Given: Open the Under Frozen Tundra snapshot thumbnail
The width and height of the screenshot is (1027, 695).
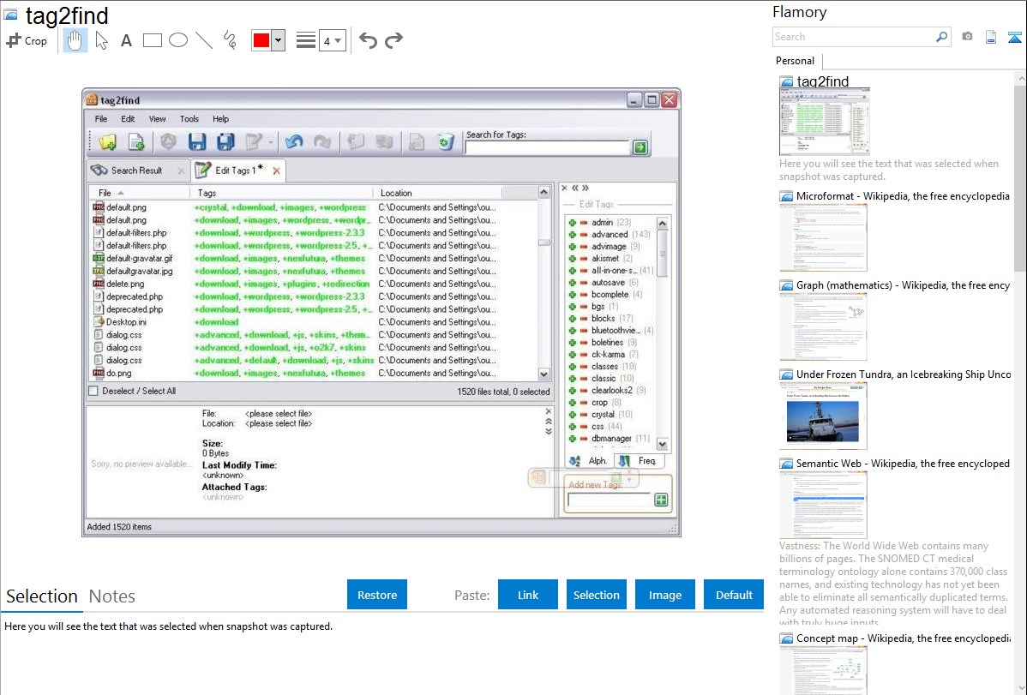Looking at the screenshot, I should [823, 416].
